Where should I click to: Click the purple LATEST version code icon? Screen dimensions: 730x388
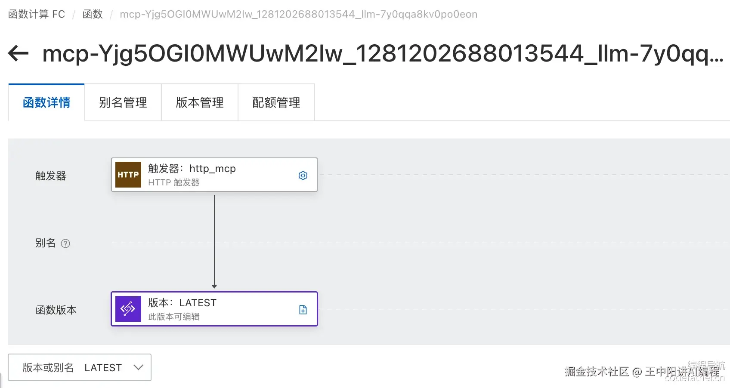tap(128, 309)
